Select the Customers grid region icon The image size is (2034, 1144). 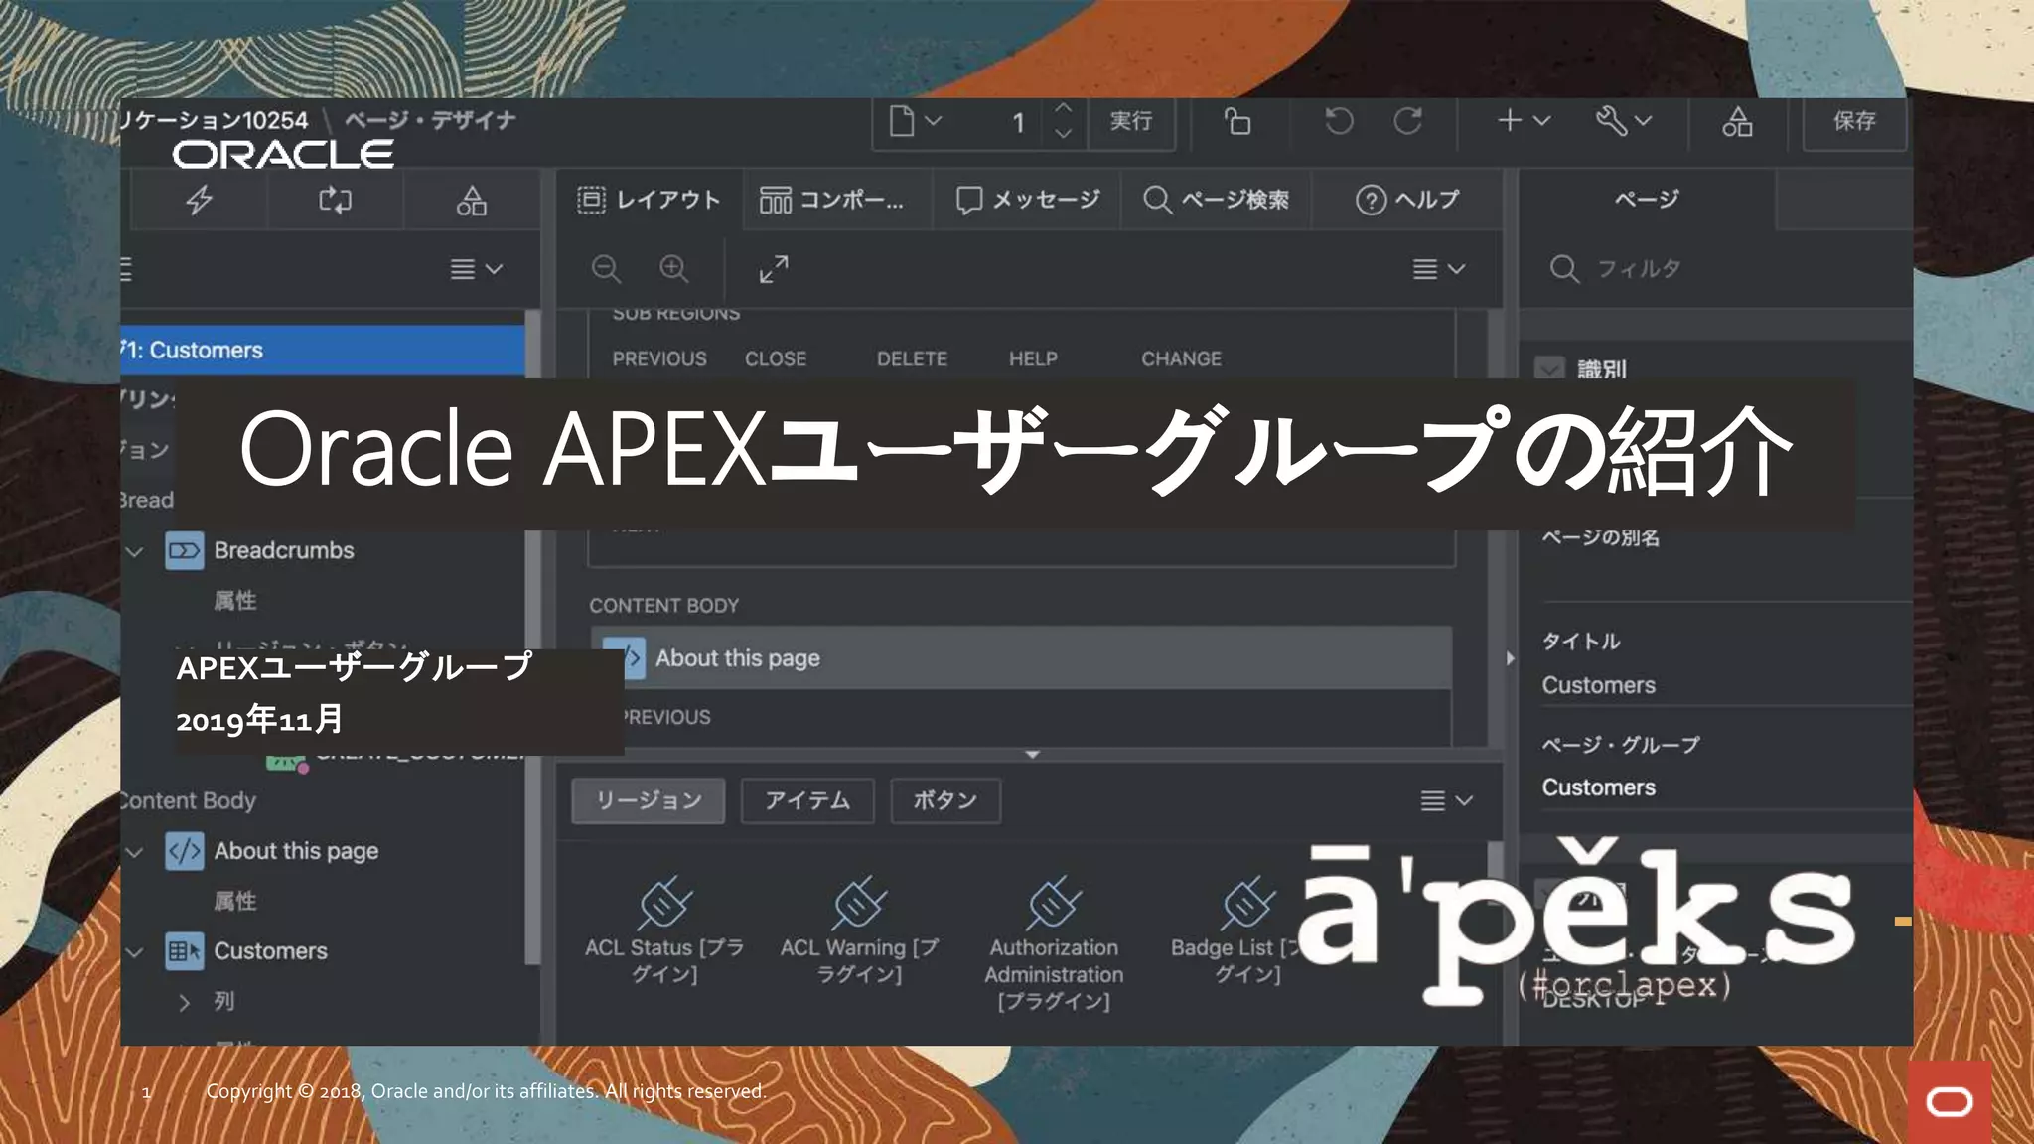click(184, 951)
